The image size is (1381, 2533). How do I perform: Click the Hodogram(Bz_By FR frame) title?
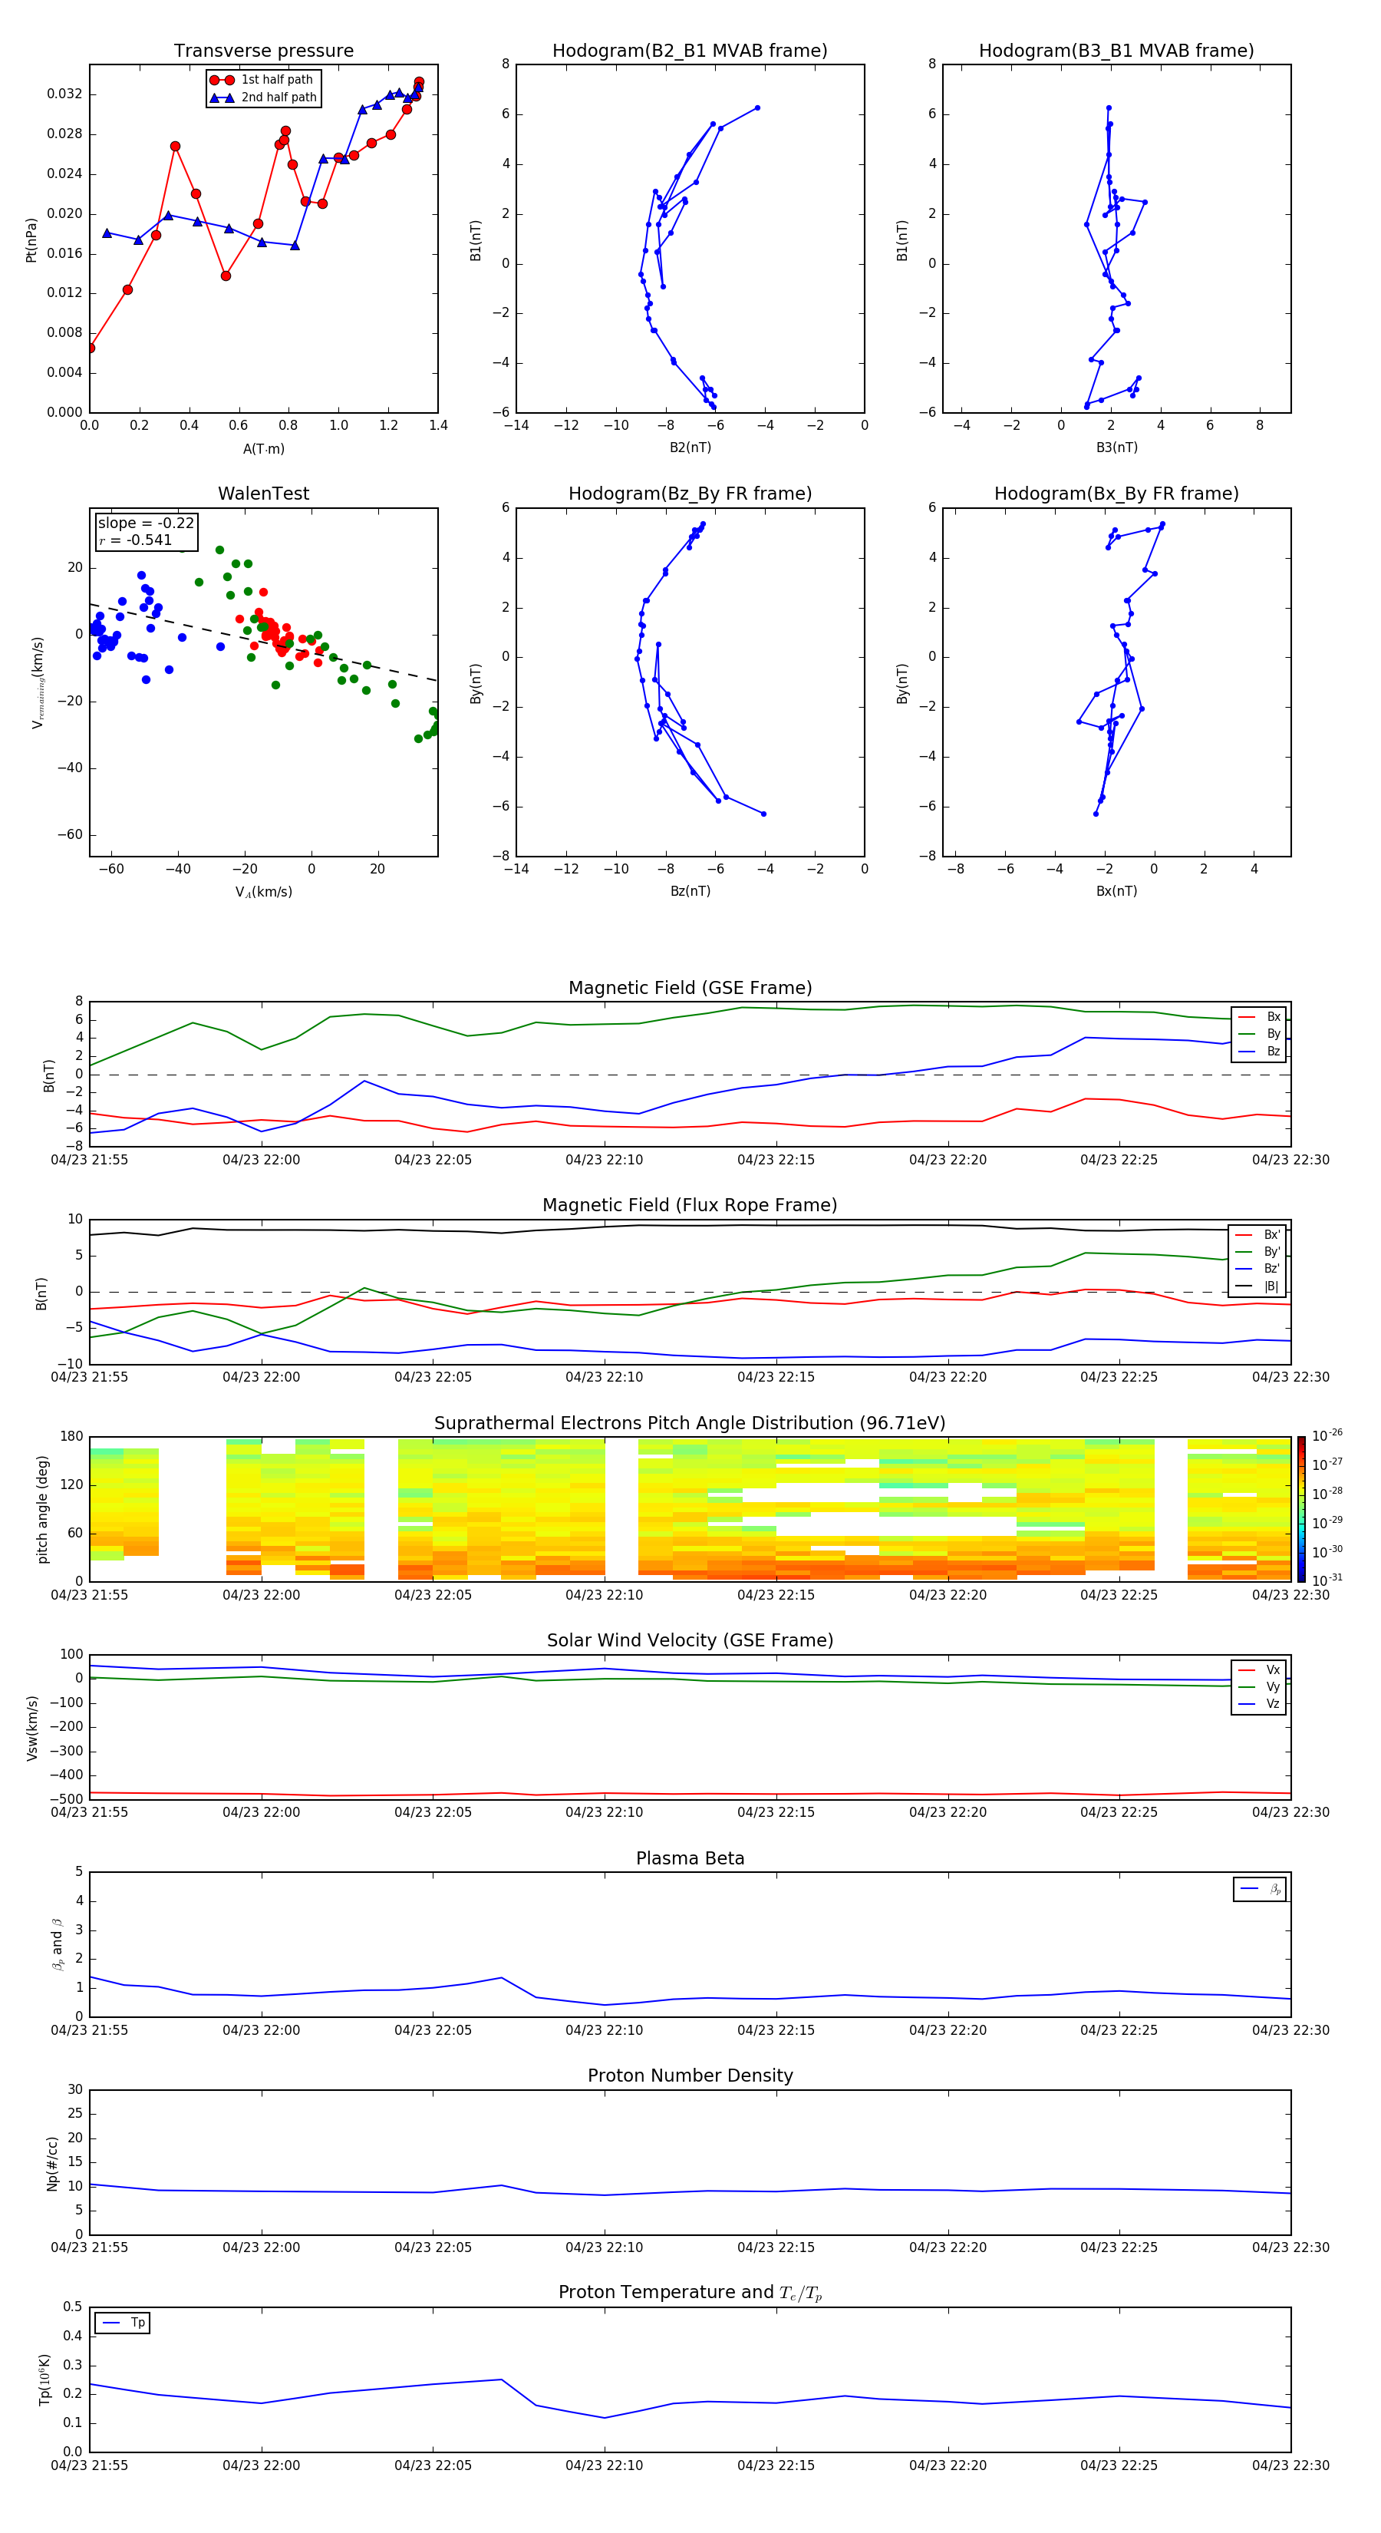[x=690, y=494]
